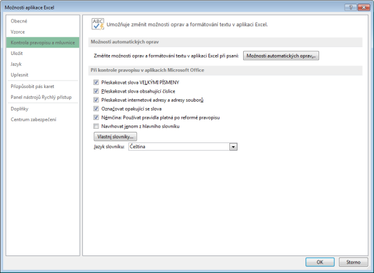The width and height of the screenshot is (374, 273).
Task: Click Možnosti automatických oprav button
Action: [281, 56]
